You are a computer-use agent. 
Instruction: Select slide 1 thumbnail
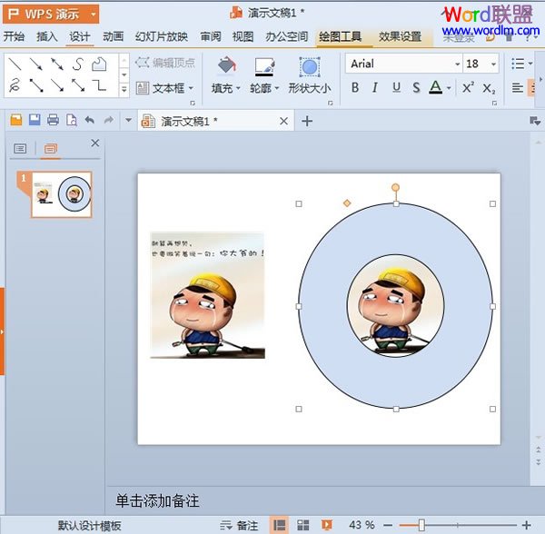(x=62, y=194)
